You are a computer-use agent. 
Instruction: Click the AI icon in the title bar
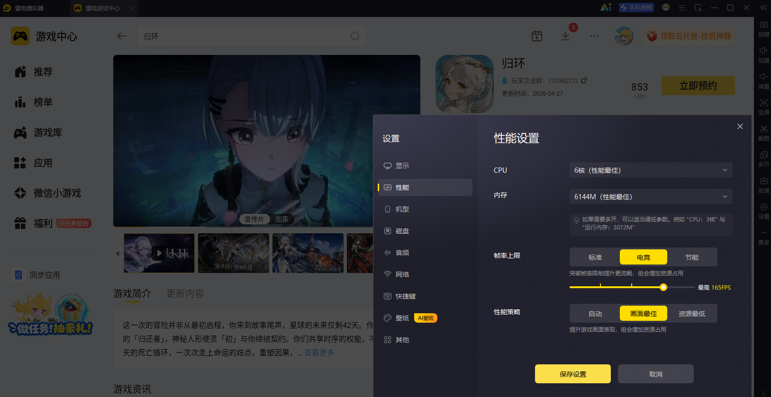[x=606, y=8]
